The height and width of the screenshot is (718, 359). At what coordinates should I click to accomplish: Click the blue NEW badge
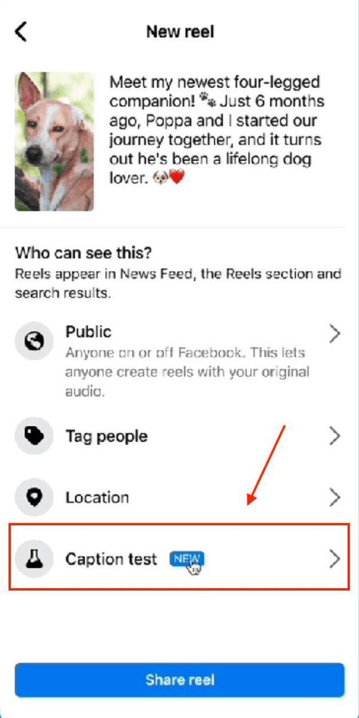[x=187, y=559]
